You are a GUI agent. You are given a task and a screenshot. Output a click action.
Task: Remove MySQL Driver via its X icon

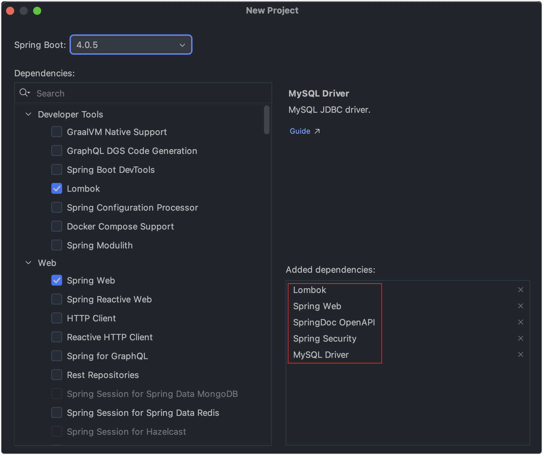520,355
